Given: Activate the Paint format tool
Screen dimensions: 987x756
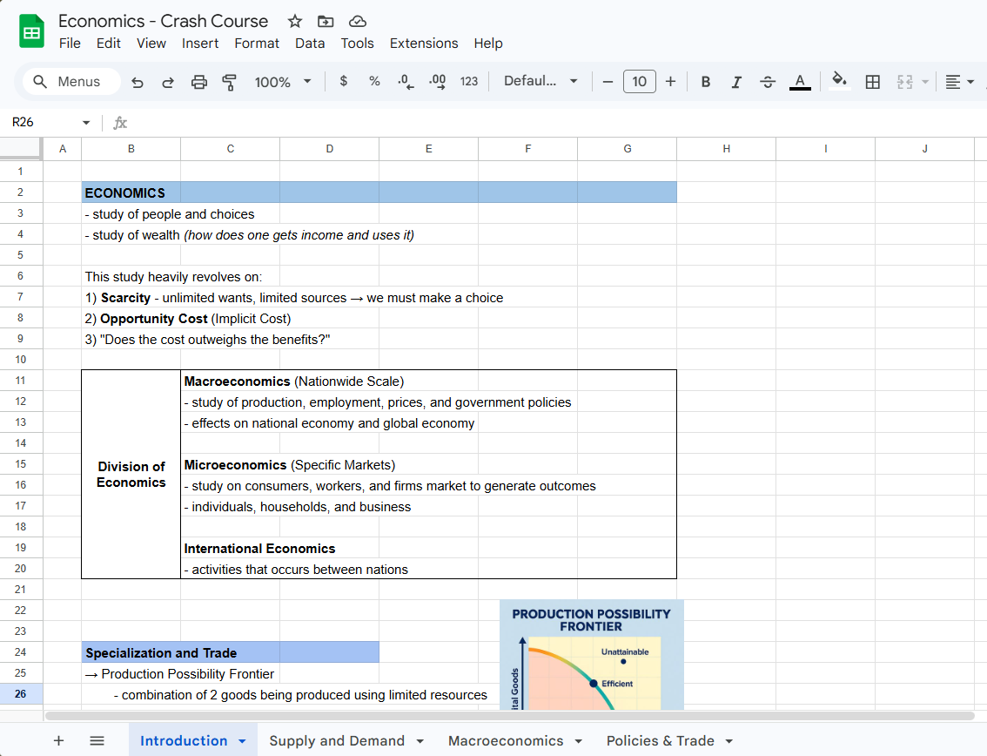Looking at the screenshot, I should tap(229, 82).
